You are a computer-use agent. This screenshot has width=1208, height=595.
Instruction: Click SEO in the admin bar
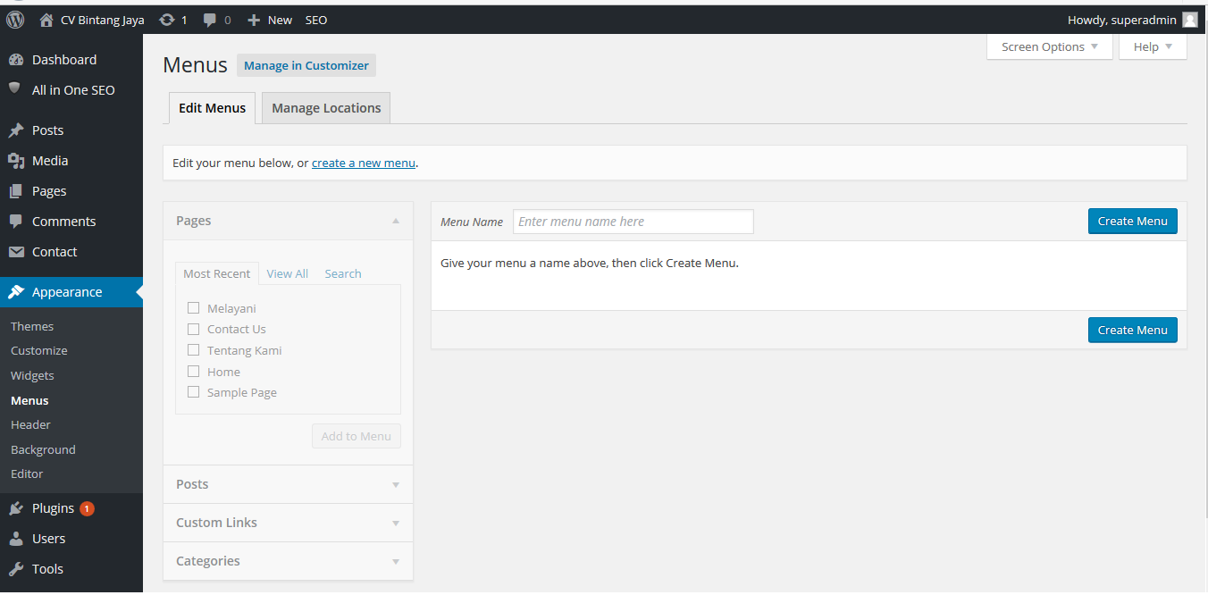[316, 20]
